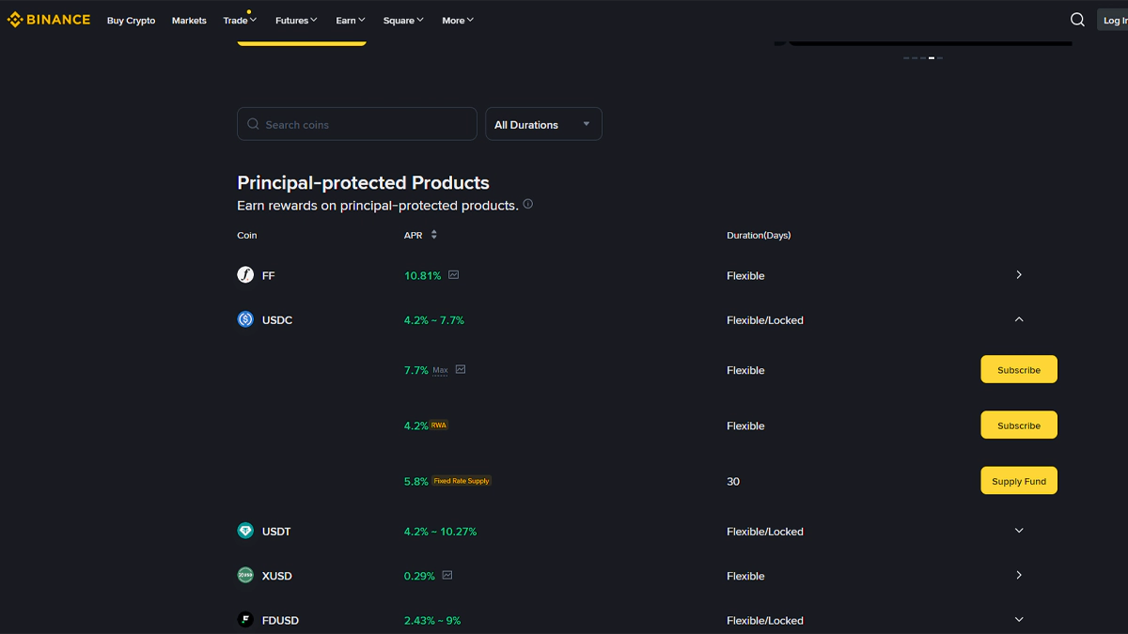Viewport: 1128px width, 634px height.
Task: Subscribe to USDC 7.7% Max flexible product
Action: point(1019,369)
